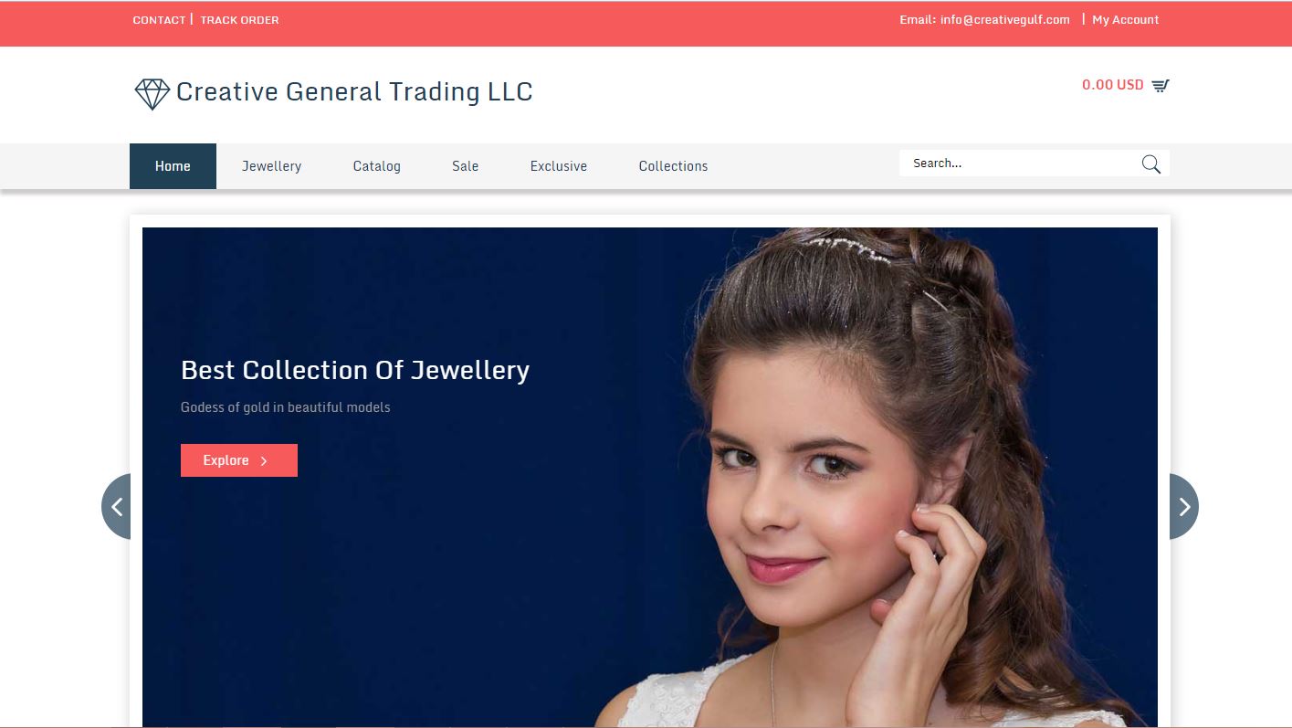This screenshot has width=1292, height=728.
Task: Browse the Collections menu item
Action: coord(673,166)
